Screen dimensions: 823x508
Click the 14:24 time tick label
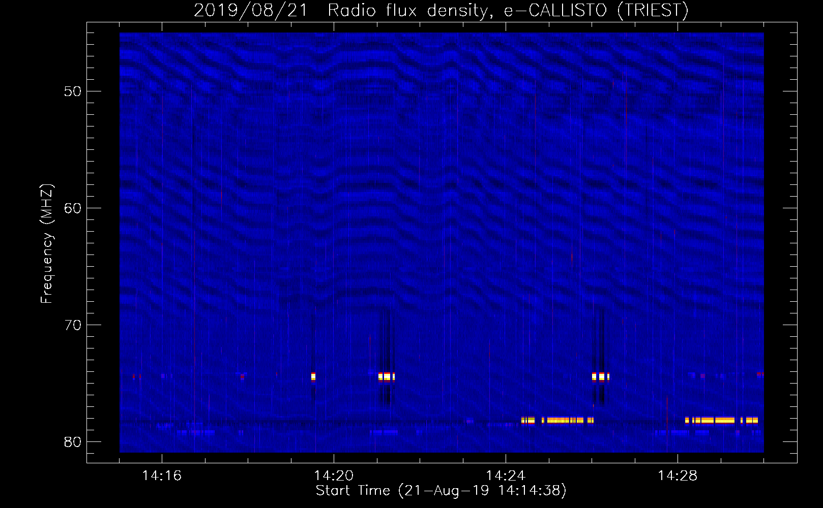pos(506,476)
